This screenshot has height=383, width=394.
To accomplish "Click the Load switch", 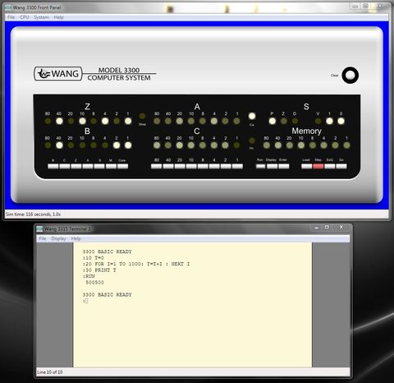I will coord(306,166).
